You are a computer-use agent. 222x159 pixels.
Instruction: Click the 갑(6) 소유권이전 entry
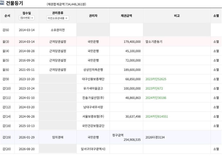pos(111,30)
